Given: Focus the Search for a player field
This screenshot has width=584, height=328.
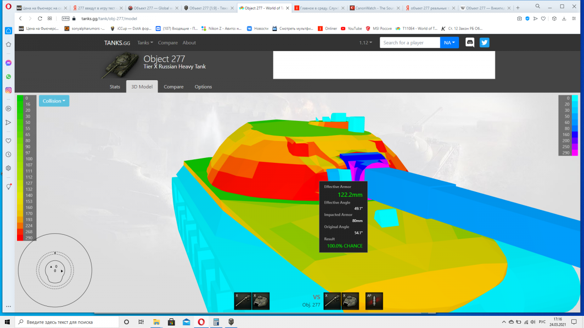Looking at the screenshot, I should pos(410,43).
